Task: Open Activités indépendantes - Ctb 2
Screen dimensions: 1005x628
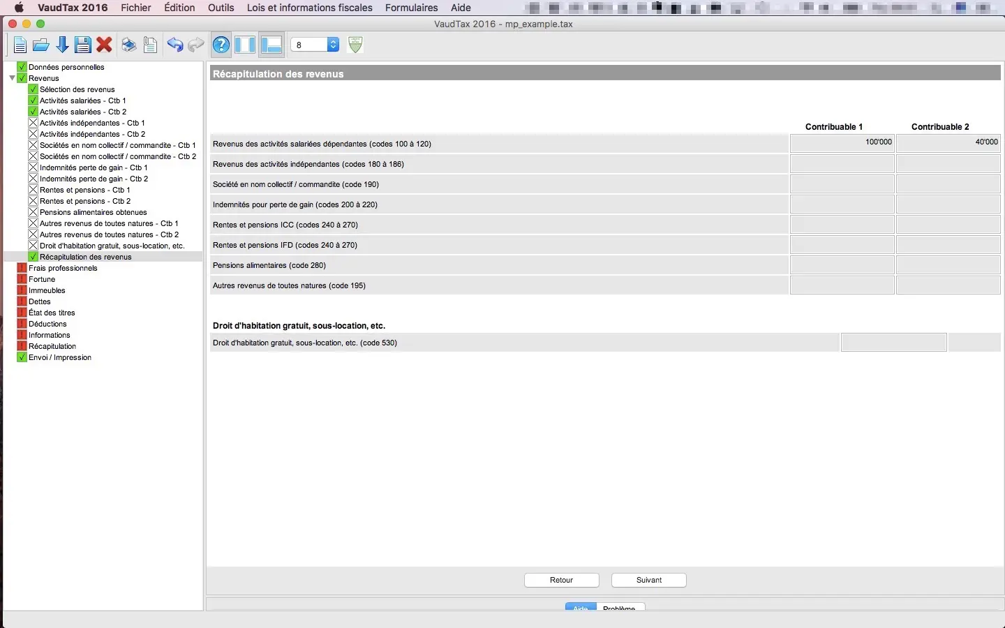Action: [92, 134]
